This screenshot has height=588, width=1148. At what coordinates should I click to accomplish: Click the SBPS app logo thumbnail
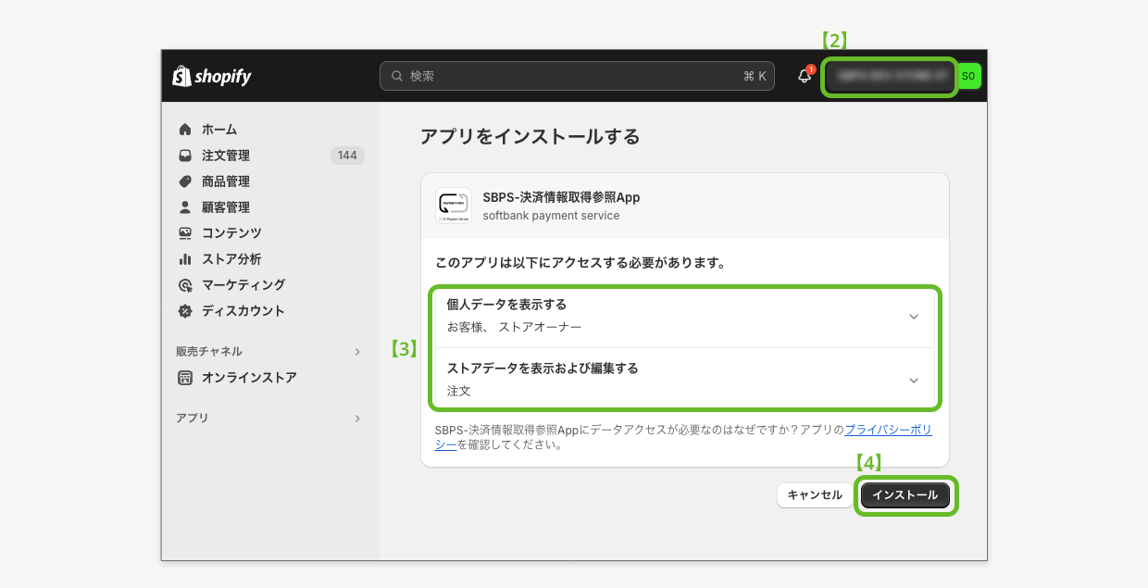coord(454,206)
